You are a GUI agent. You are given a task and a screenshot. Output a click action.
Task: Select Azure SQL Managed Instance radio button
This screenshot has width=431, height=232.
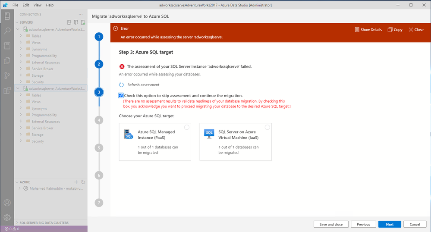[187, 127]
